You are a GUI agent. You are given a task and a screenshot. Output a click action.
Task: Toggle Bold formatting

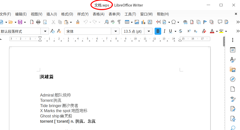pos(158,31)
